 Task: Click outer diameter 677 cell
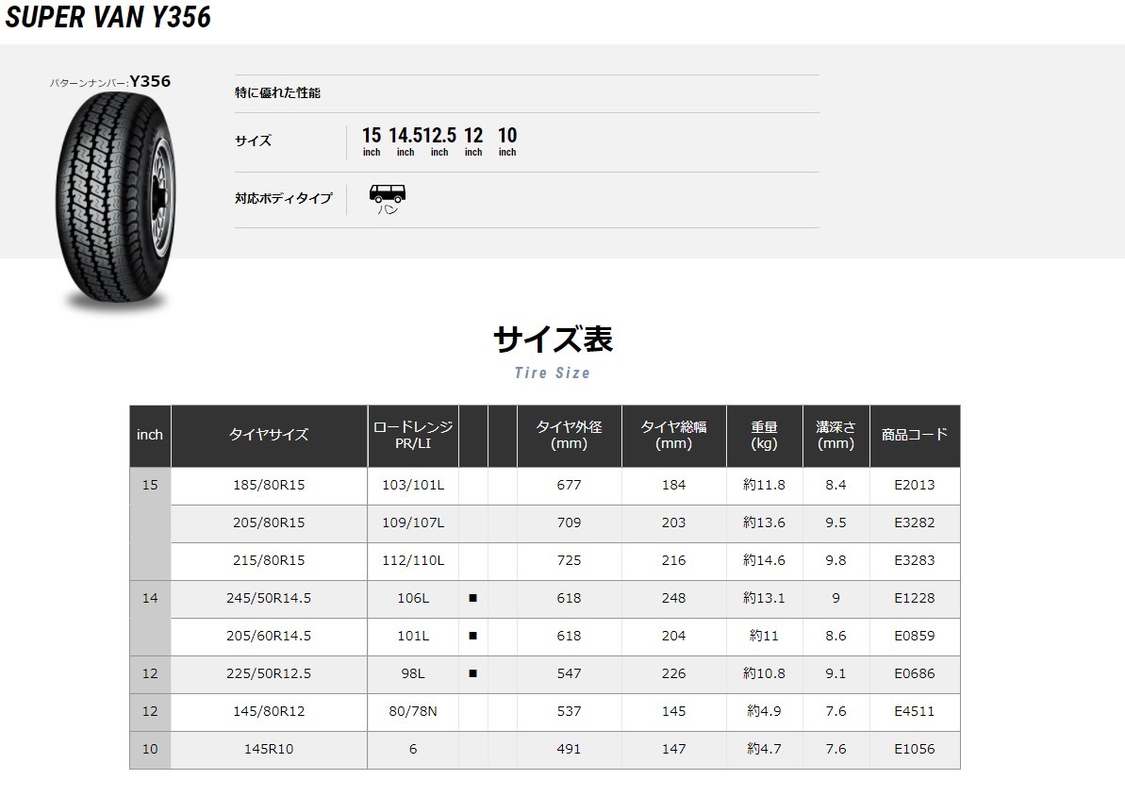point(569,485)
